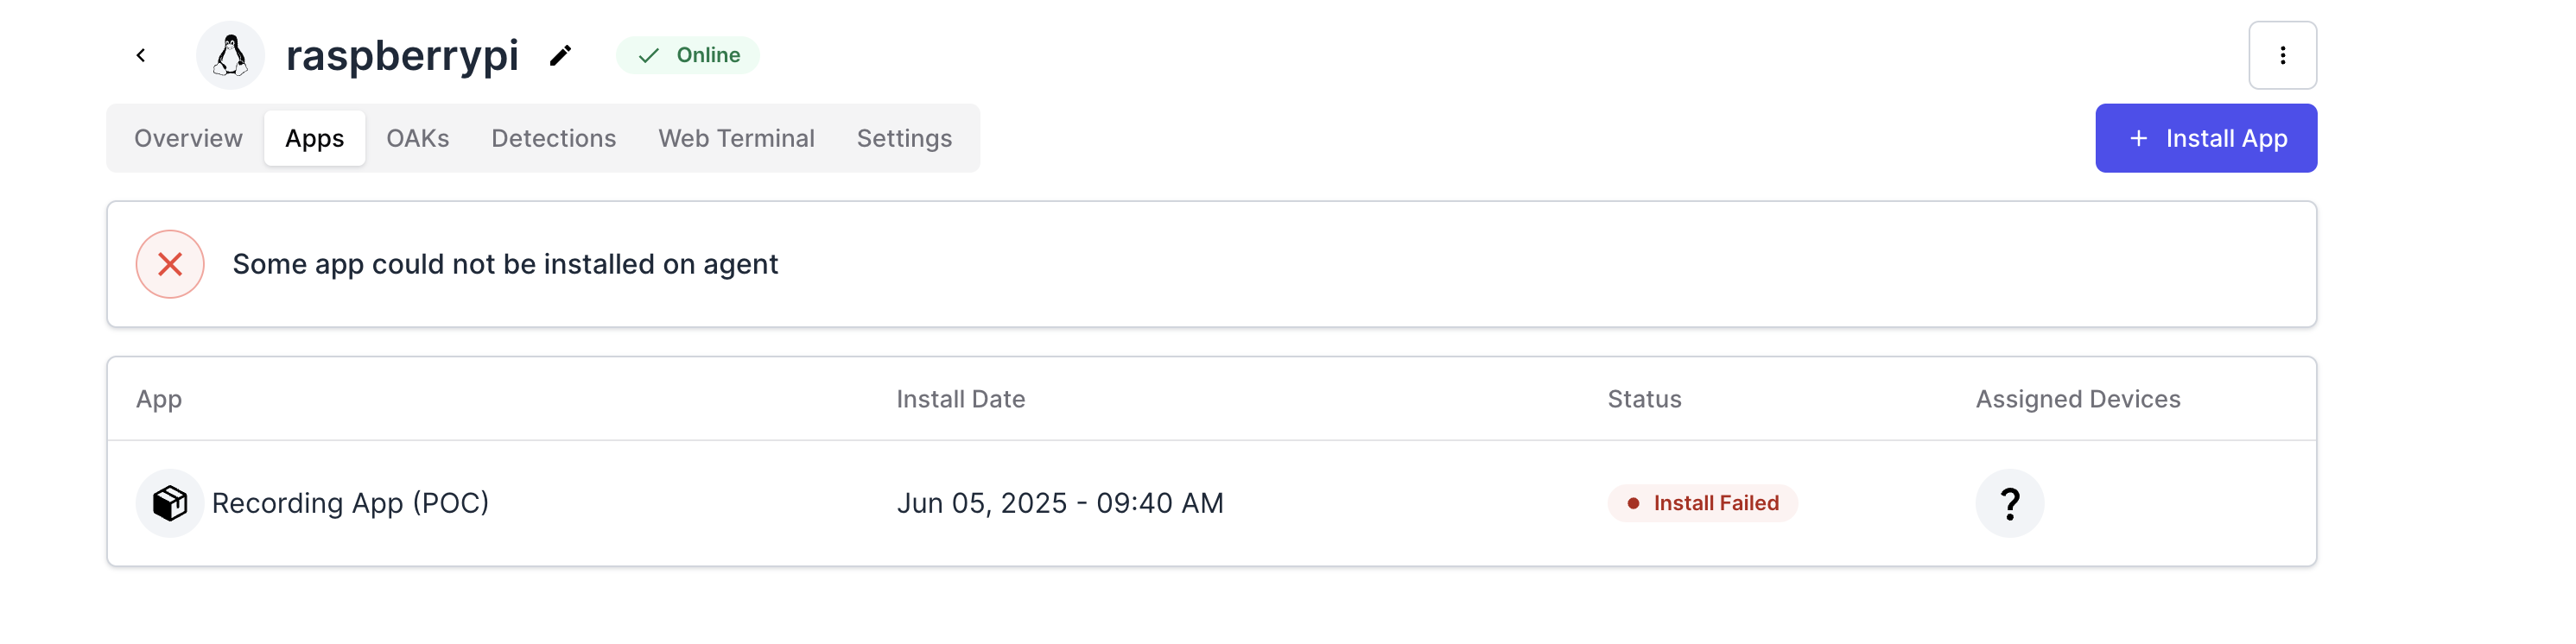Go to the Detections tab

click(553, 138)
